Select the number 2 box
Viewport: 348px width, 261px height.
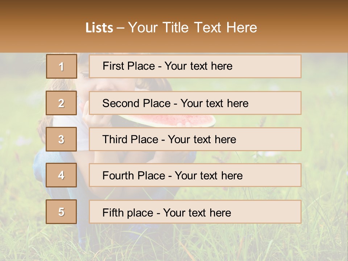[x=62, y=103]
